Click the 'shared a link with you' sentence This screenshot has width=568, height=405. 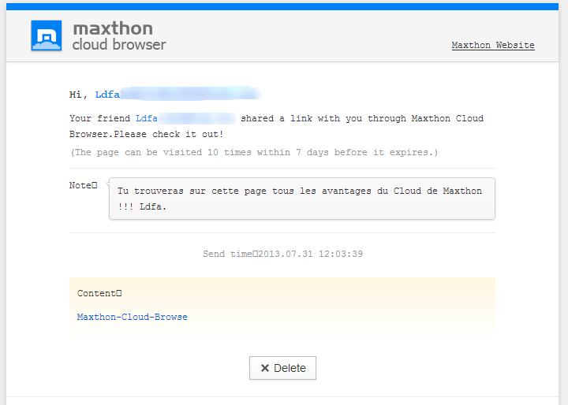click(276, 126)
